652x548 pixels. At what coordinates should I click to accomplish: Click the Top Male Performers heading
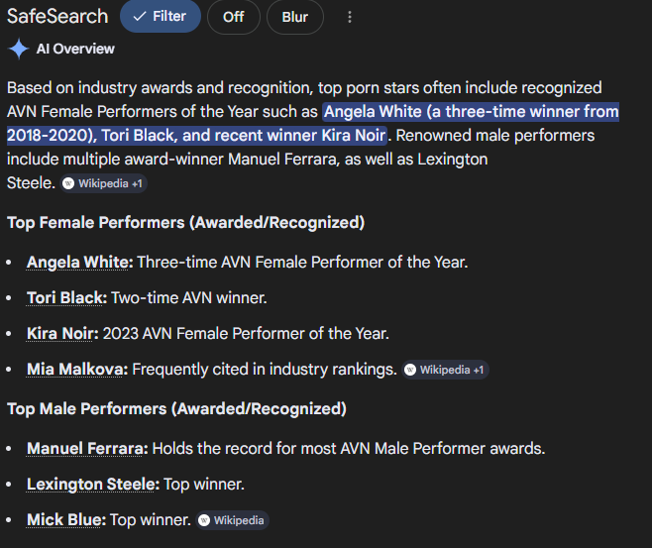click(176, 408)
